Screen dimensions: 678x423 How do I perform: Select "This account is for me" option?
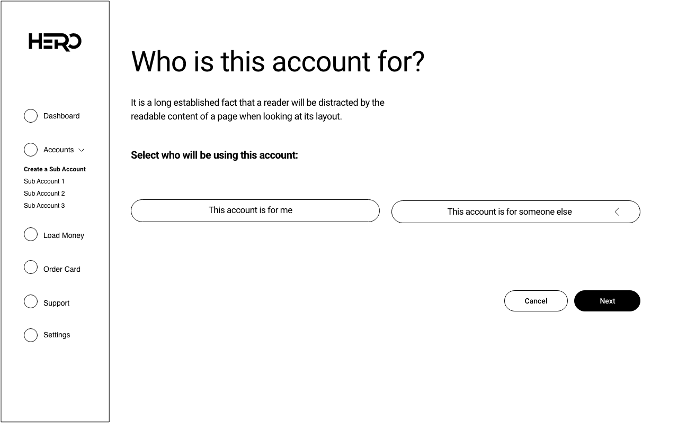255,210
